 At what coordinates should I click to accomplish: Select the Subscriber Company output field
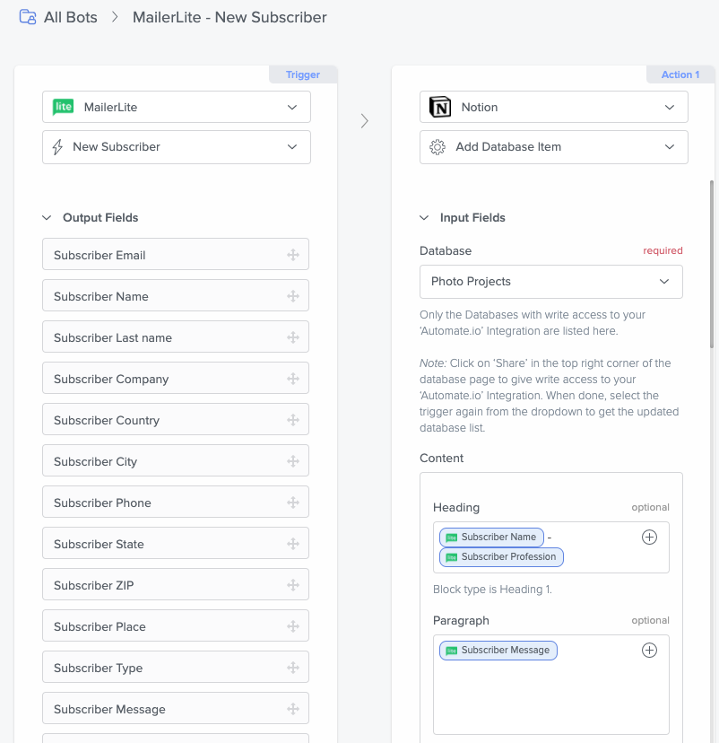pyautogui.click(x=176, y=378)
